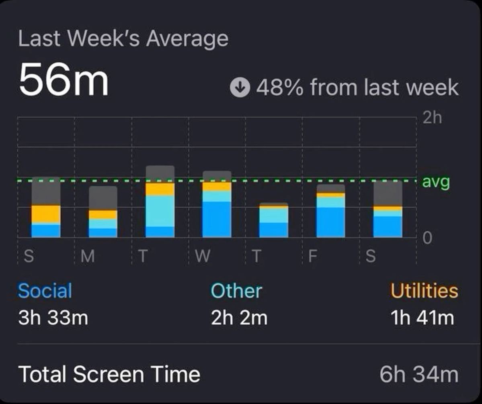Select Monday's bar in the chart
Viewport: 482px width, 404px height.
click(103, 212)
